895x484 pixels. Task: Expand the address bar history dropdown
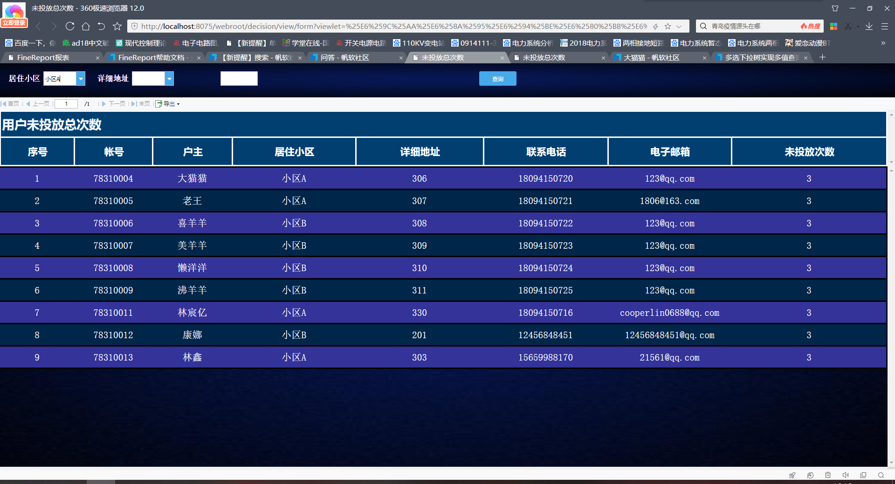[x=679, y=27]
